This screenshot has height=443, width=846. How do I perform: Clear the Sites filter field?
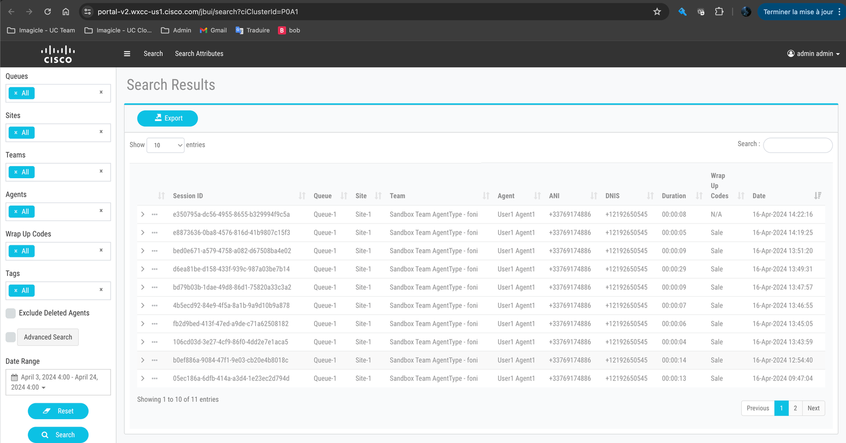[x=101, y=132]
